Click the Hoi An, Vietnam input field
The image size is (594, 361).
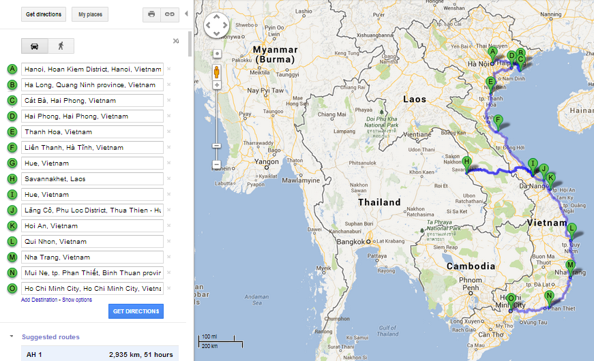click(93, 226)
